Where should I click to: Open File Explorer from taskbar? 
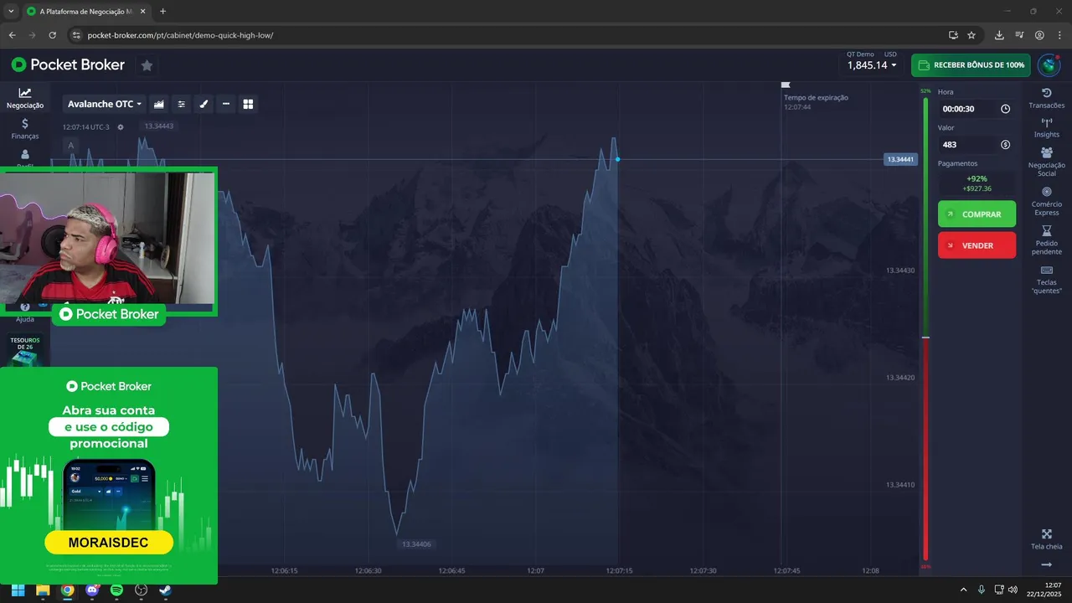click(43, 590)
